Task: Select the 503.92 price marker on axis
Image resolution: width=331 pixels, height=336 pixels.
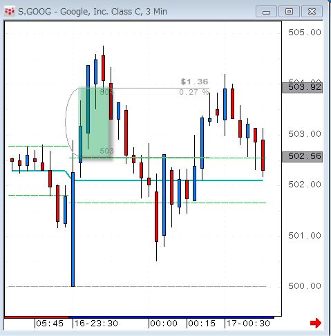Action: [x=302, y=87]
